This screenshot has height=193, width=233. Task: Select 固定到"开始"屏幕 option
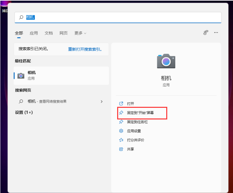[140, 113]
